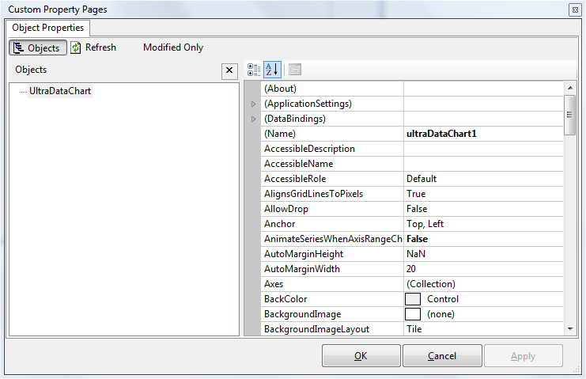Close the Objects pane with X
The width and height of the screenshot is (586, 379).
pyautogui.click(x=229, y=70)
